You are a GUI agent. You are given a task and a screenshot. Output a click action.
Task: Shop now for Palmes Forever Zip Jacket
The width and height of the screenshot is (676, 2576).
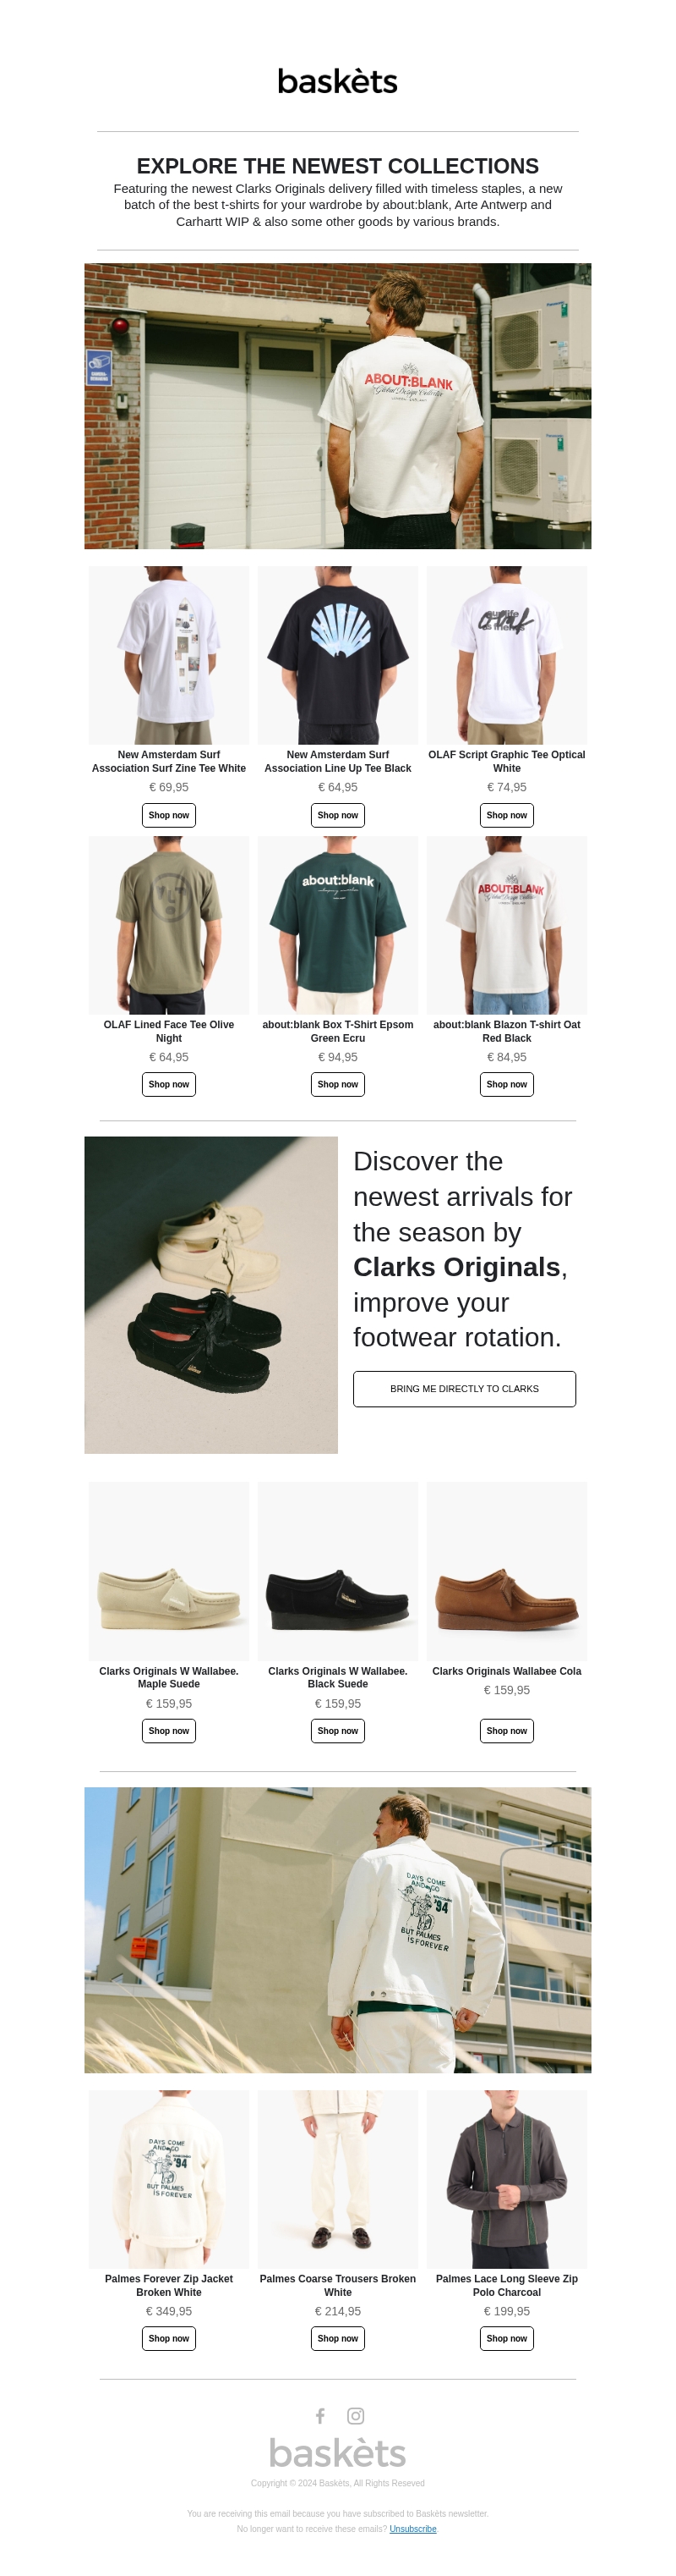pyautogui.click(x=169, y=2338)
